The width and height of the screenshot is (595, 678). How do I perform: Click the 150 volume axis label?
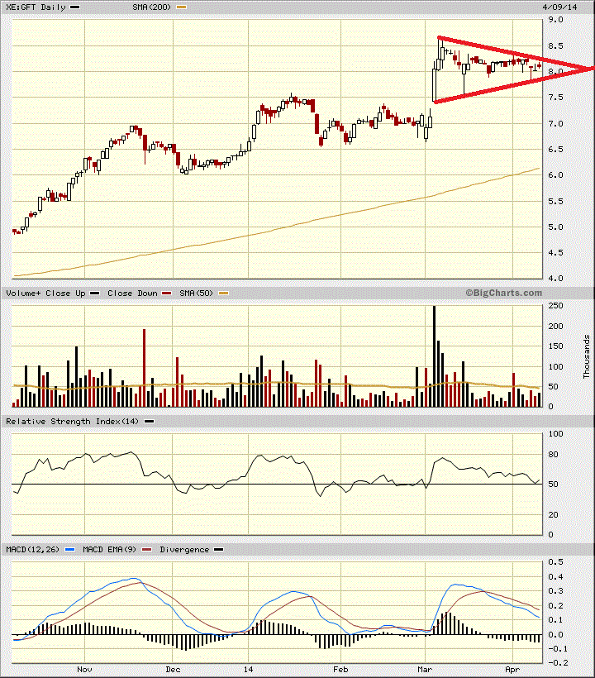pos(555,346)
